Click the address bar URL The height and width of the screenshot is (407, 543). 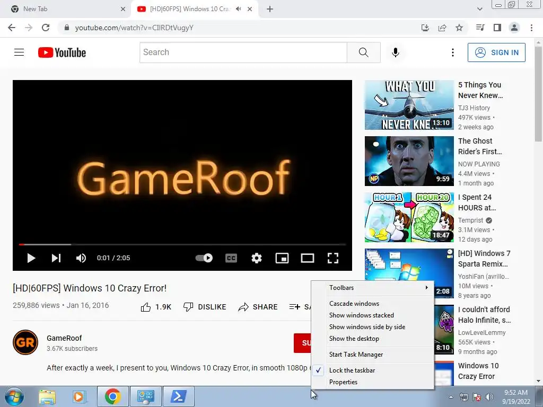coord(134,28)
